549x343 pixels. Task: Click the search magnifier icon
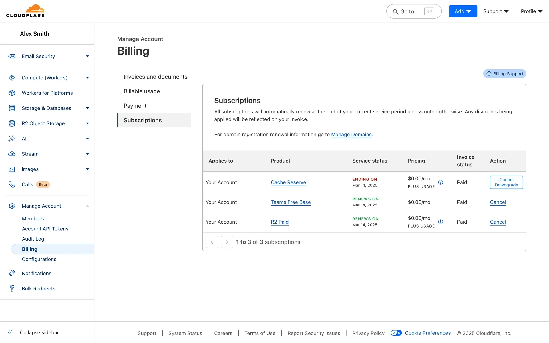tap(395, 12)
